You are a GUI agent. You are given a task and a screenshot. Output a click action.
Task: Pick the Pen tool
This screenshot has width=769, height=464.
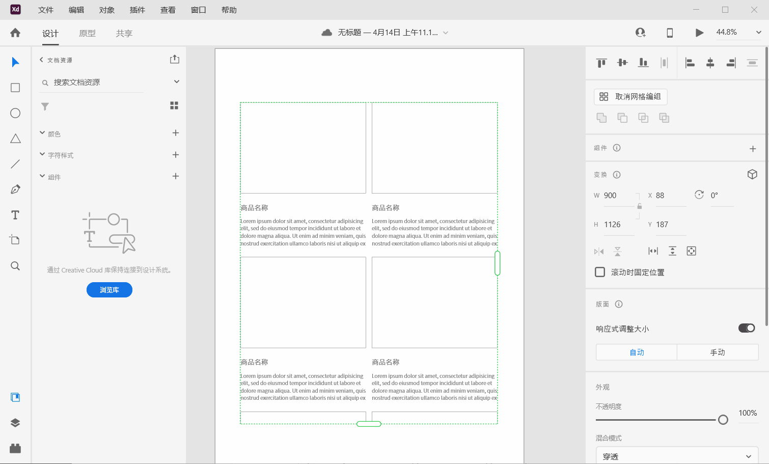tap(15, 189)
